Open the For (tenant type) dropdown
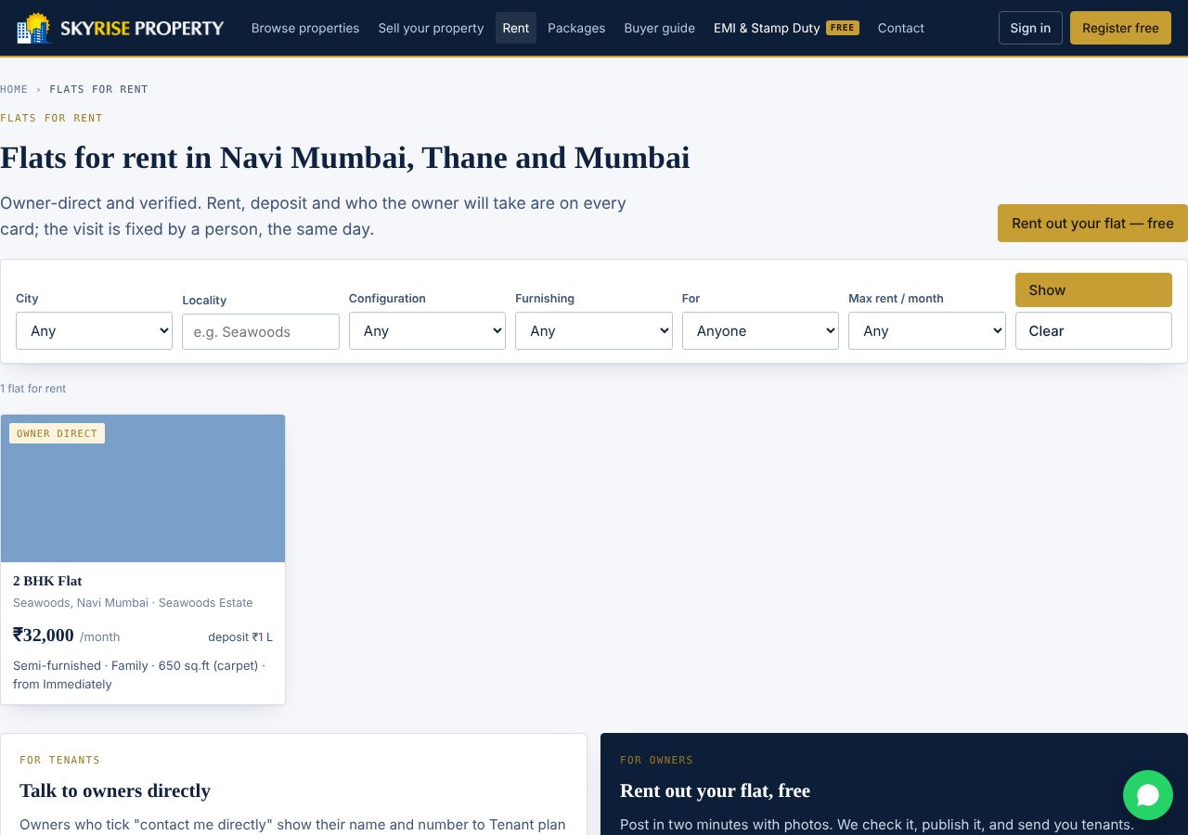 tap(760, 330)
